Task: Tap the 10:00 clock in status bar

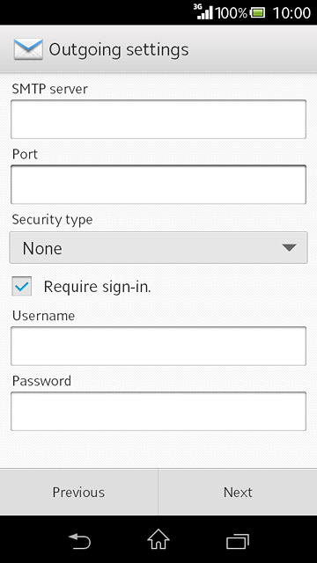Action: pos(291,13)
